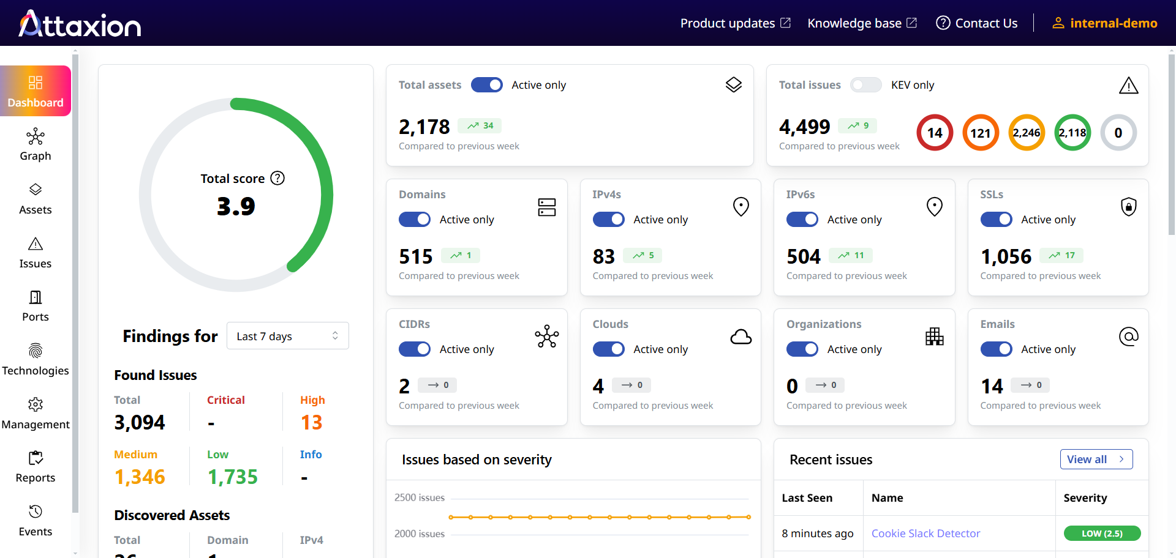1176x558 pixels.
Task: Click the Total issues warning triangle icon
Action: tap(1128, 86)
